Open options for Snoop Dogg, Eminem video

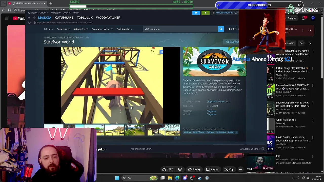tap(313, 103)
